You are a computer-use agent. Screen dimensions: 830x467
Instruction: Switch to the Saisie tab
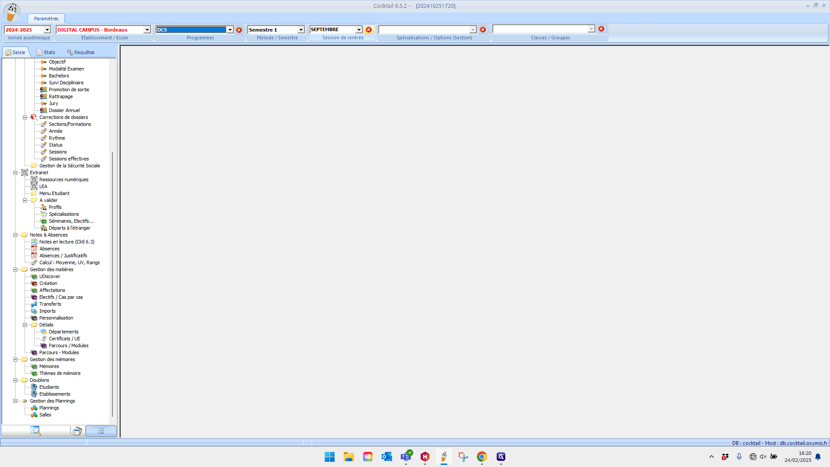point(16,52)
